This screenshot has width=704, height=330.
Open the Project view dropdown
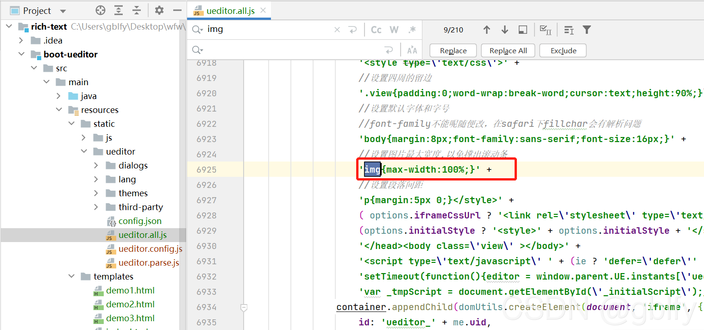pos(63,11)
